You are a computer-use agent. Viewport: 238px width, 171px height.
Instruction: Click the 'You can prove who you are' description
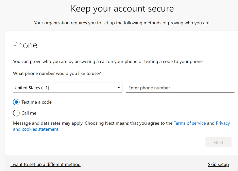tap(108, 62)
